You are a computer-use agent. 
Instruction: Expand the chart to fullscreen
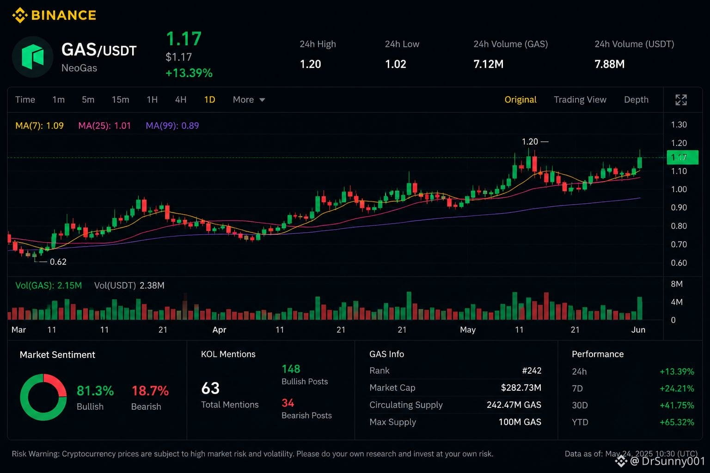[x=681, y=100]
